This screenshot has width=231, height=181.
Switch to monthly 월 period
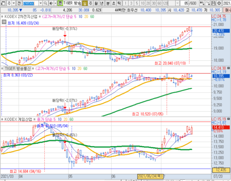96,3
